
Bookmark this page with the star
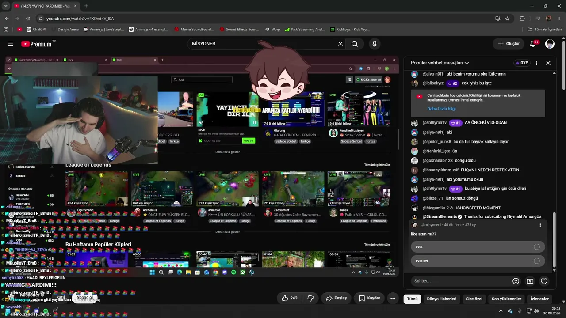click(x=507, y=19)
